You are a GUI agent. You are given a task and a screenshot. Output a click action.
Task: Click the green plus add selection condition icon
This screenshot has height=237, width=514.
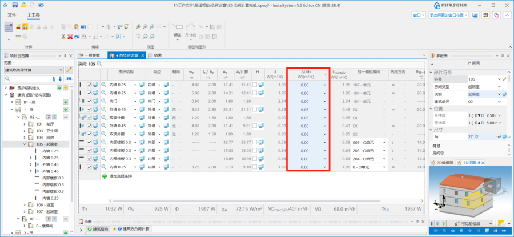(104, 176)
